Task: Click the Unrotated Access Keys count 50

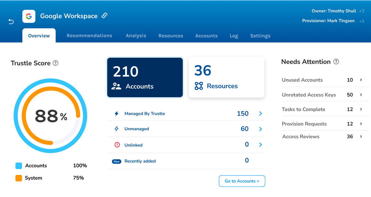Action: [x=350, y=95]
